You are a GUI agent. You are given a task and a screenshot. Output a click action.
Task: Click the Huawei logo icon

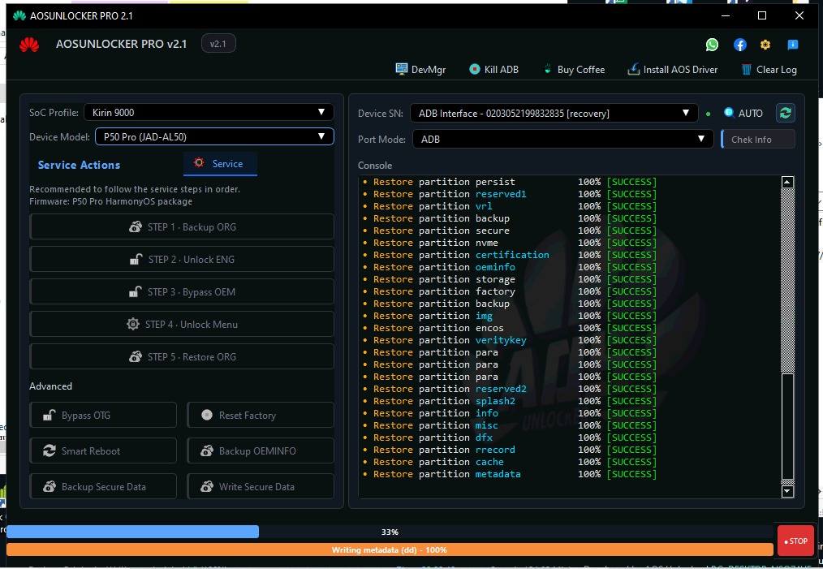pyautogui.click(x=29, y=45)
